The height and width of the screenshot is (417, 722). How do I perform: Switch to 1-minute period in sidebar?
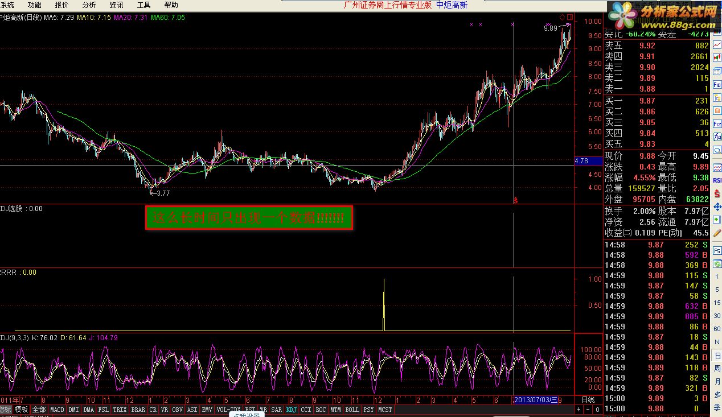point(716,276)
